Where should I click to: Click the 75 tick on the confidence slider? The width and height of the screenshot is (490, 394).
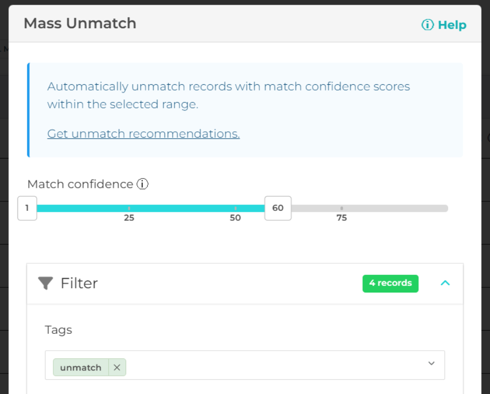point(342,208)
